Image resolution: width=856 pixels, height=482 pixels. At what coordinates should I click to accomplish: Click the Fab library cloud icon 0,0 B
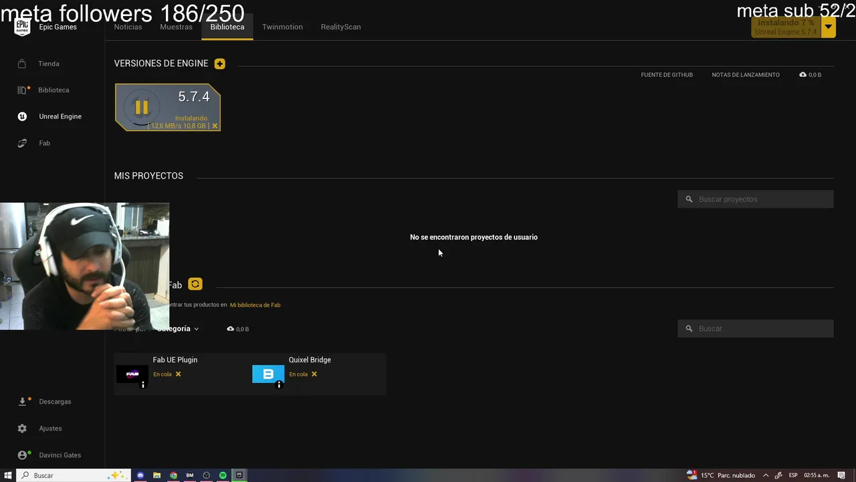click(231, 329)
